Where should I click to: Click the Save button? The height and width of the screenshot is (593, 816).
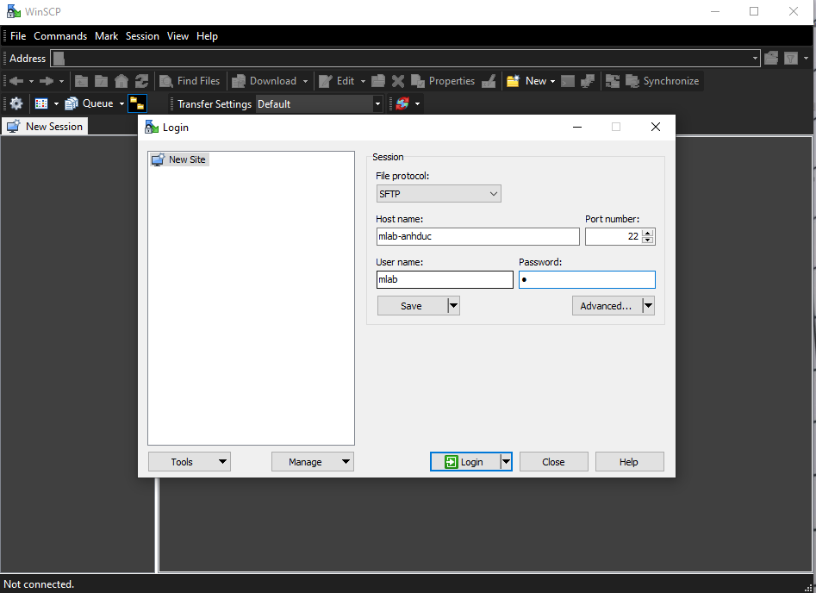tap(412, 306)
